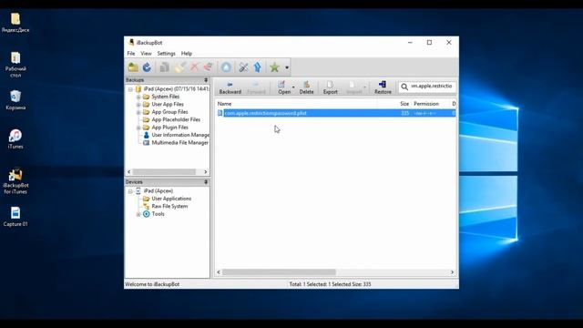This screenshot has width=583, height=328.
Task: Focus the search field with restriction text
Action: tap(432, 87)
